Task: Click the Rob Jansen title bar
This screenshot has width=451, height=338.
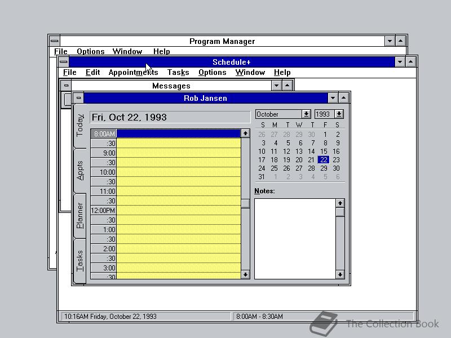Action: (205, 98)
